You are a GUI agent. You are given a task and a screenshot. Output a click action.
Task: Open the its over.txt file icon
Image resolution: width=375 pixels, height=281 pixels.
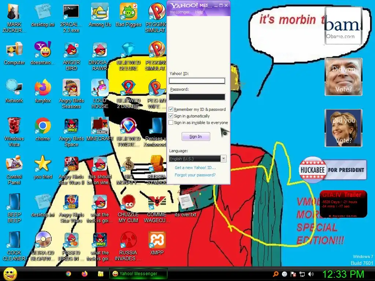(x=185, y=206)
